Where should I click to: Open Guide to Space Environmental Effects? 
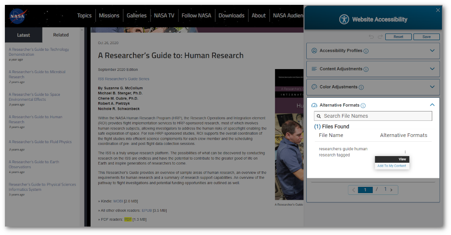point(34,97)
